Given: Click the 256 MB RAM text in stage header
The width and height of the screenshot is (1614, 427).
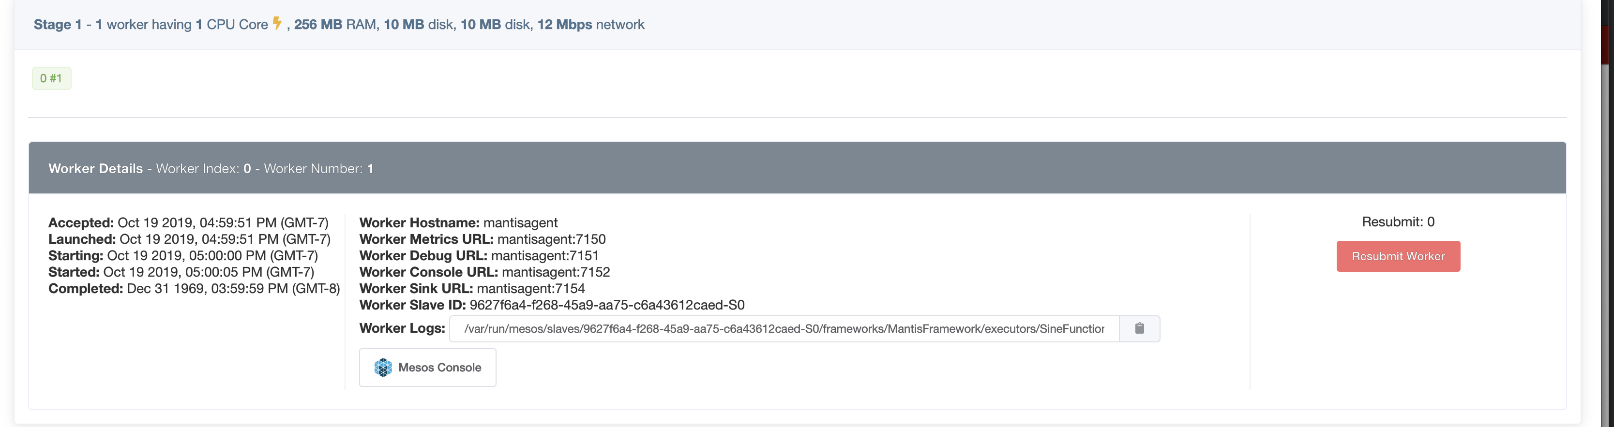Looking at the screenshot, I should click(335, 24).
